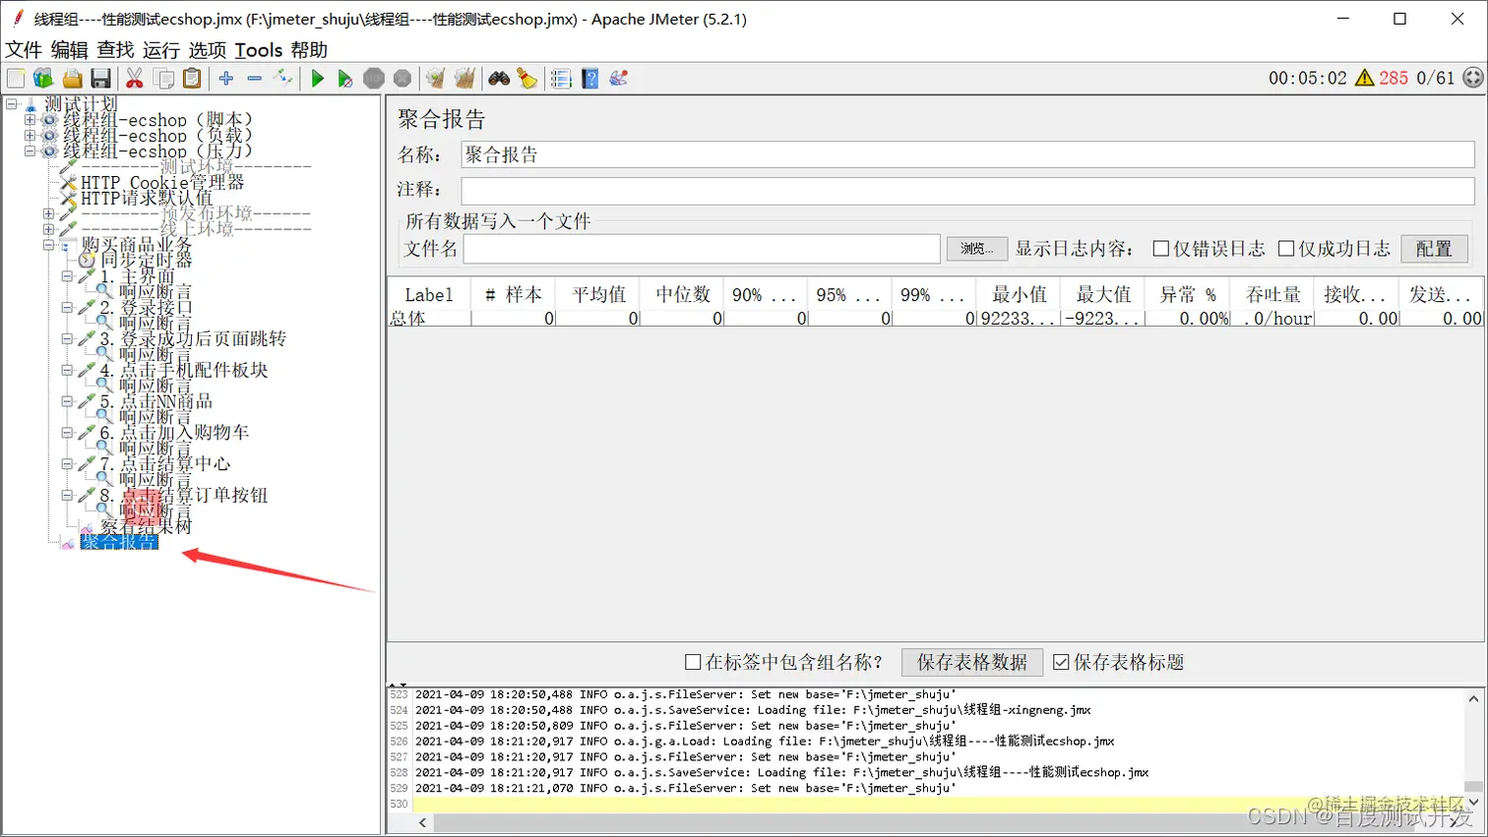Select 7. 点击结算中心 sampler

[x=165, y=463]
